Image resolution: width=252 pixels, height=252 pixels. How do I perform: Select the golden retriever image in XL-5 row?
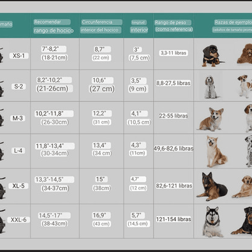coord(242,186)
